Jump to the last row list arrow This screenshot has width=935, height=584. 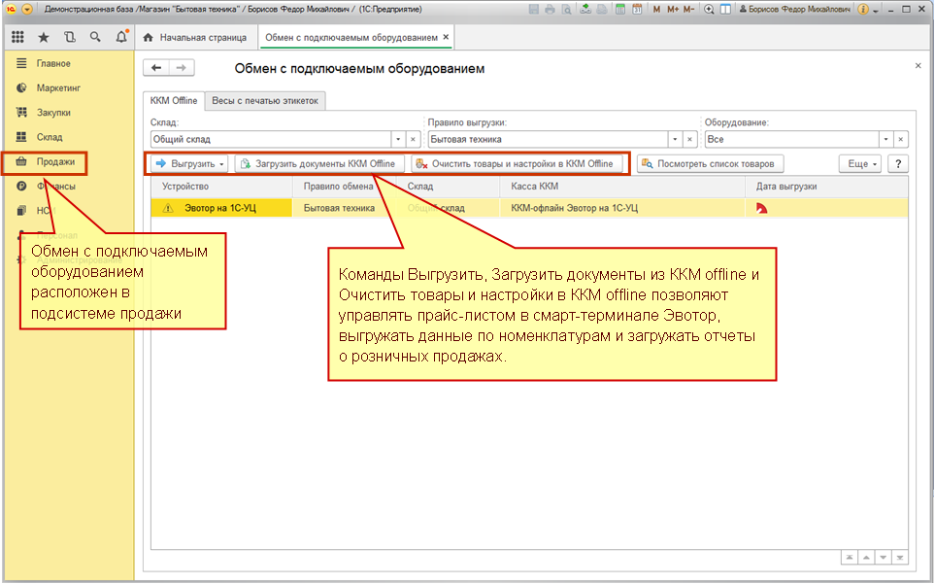pos(900,557)
